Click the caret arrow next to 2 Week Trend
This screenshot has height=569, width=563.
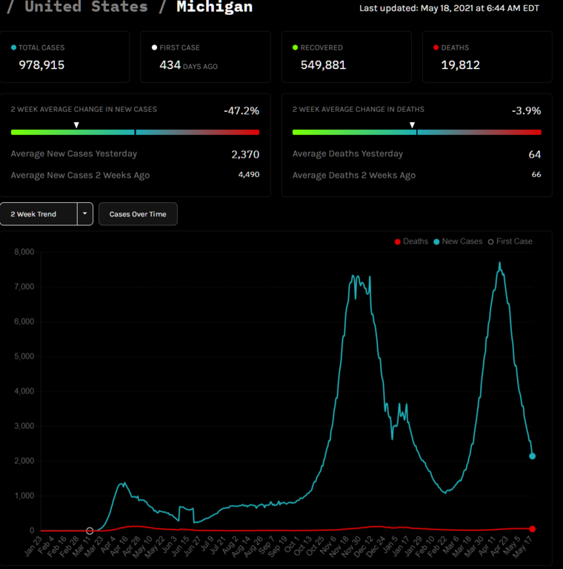(x=85, y=214)
